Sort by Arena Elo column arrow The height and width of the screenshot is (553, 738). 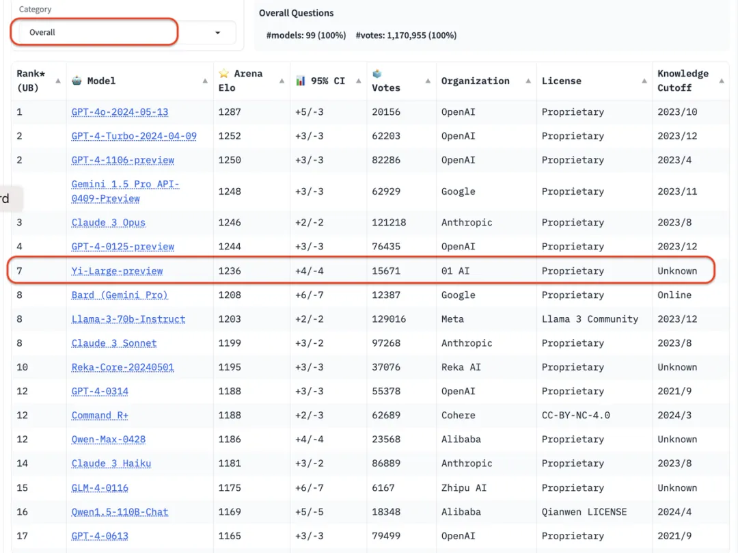point(282,81)
